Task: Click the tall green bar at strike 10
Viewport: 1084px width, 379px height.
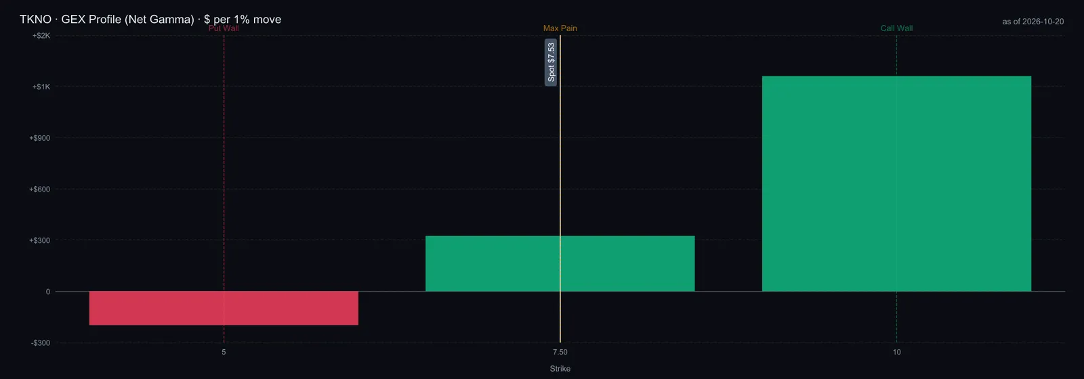Action: [896, 183]
